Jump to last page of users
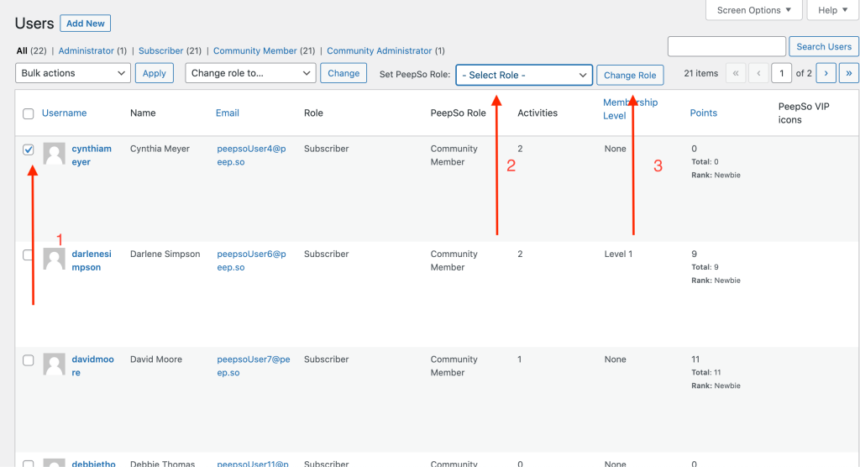Screen dimensions: 860x467 (x=848, y=73)
